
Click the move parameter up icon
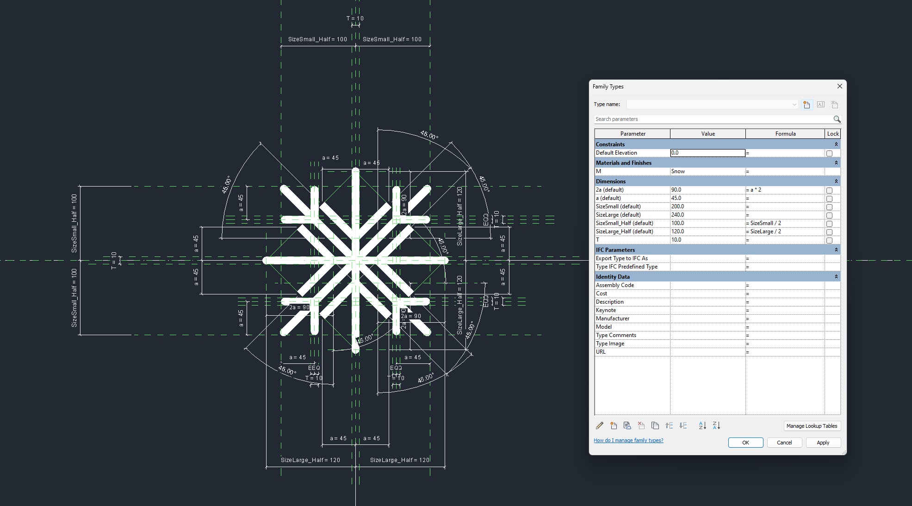pos(670,425)
